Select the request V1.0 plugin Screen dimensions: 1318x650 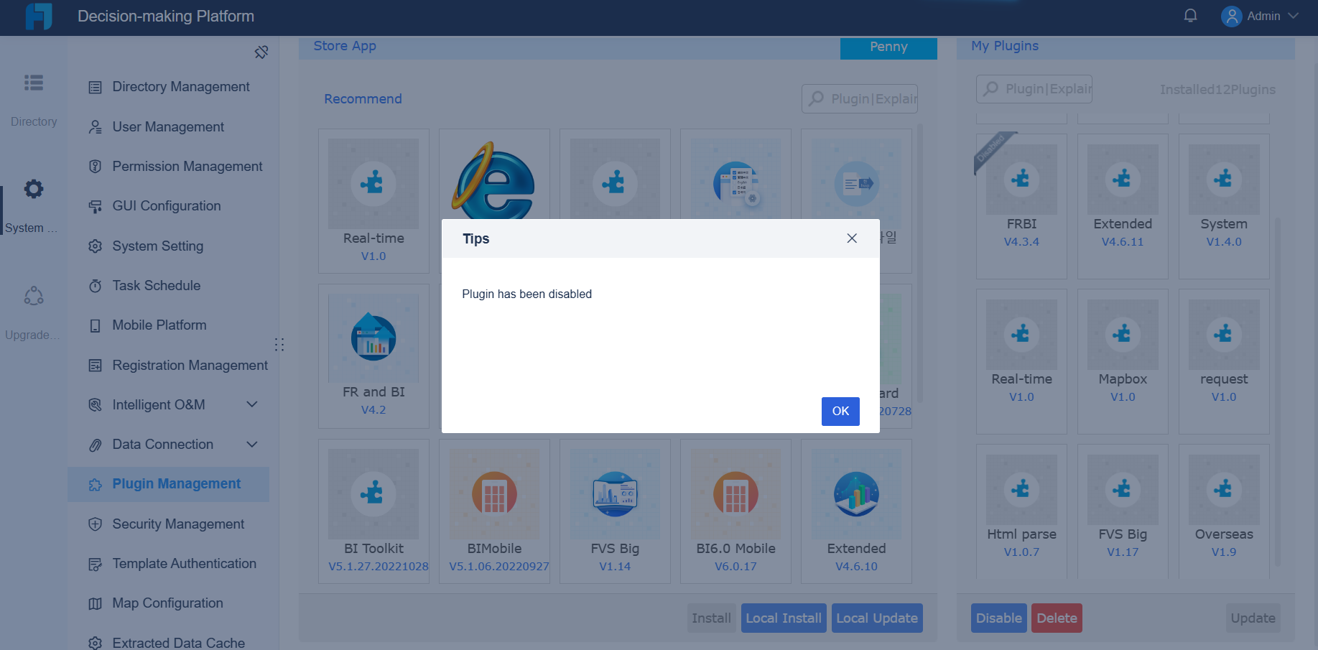pos(1224,361)
